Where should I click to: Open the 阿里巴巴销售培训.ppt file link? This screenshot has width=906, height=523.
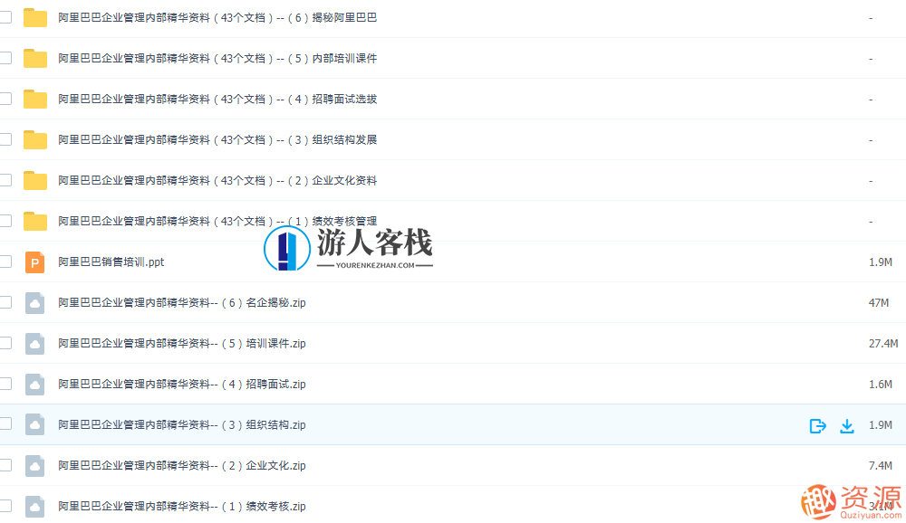point(110,261)
